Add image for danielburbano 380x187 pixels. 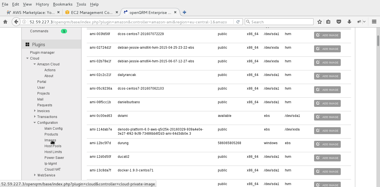pyautogui.click(x=327, y=103)
